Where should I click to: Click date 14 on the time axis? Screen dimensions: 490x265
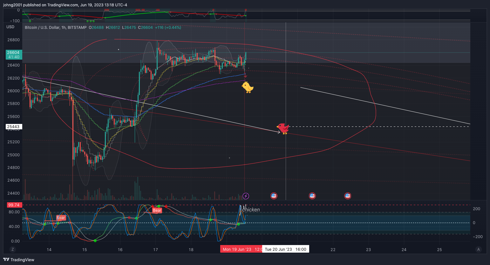tap(49, 249)
